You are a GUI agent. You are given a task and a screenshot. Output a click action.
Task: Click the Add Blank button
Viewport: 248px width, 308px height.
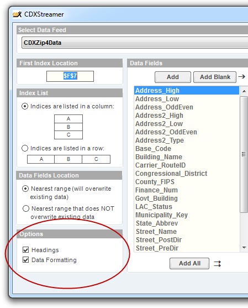(x=215, y=77)
